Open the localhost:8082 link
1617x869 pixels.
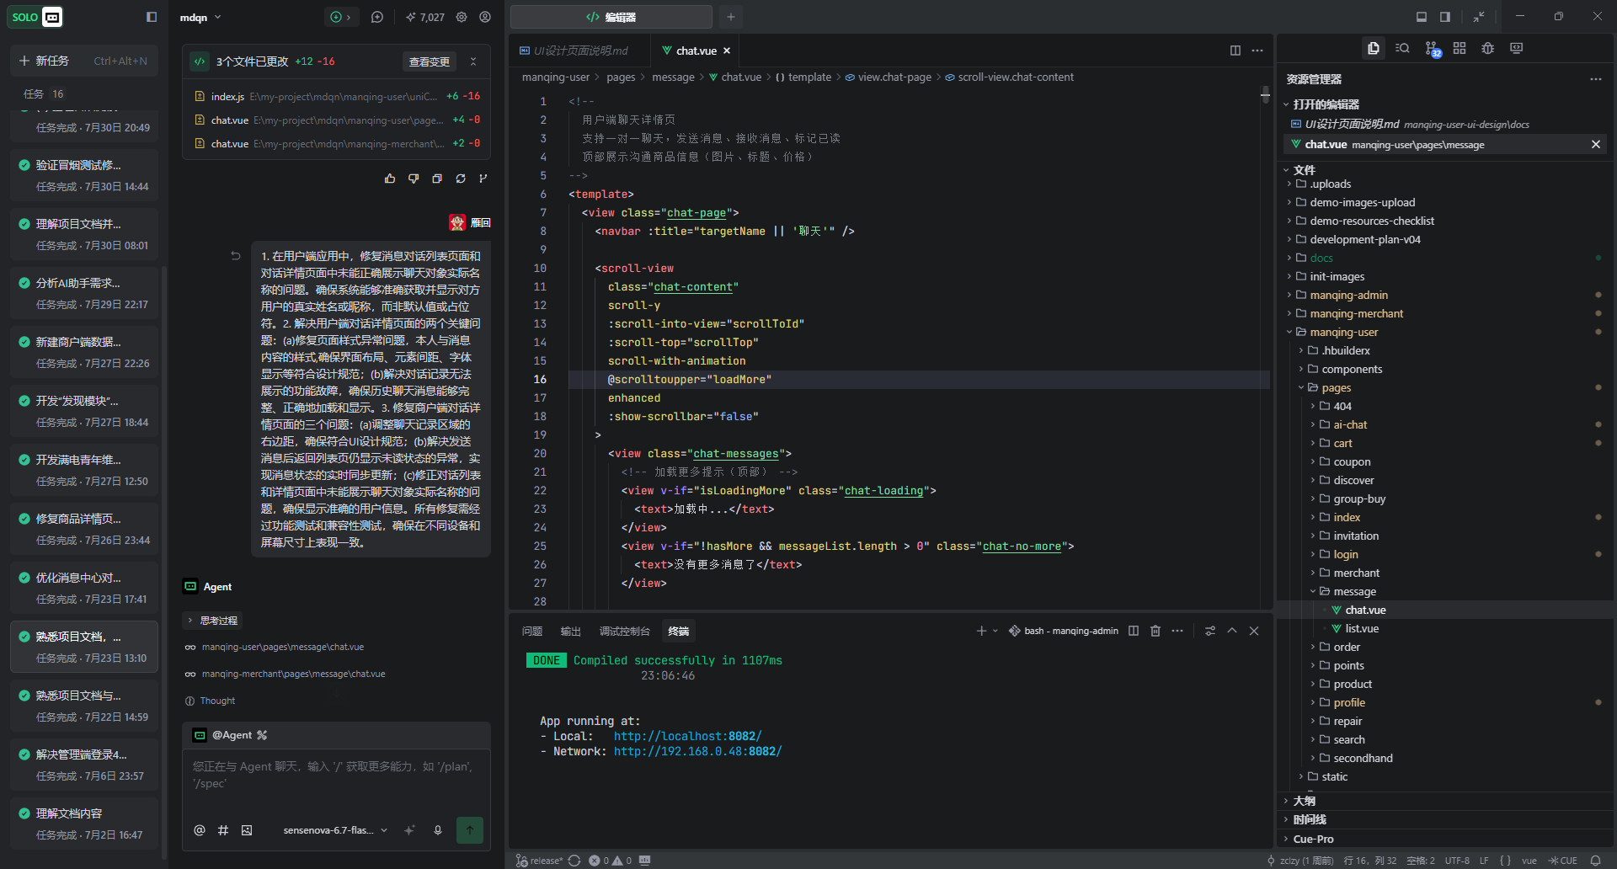click(x=687, y=736)
